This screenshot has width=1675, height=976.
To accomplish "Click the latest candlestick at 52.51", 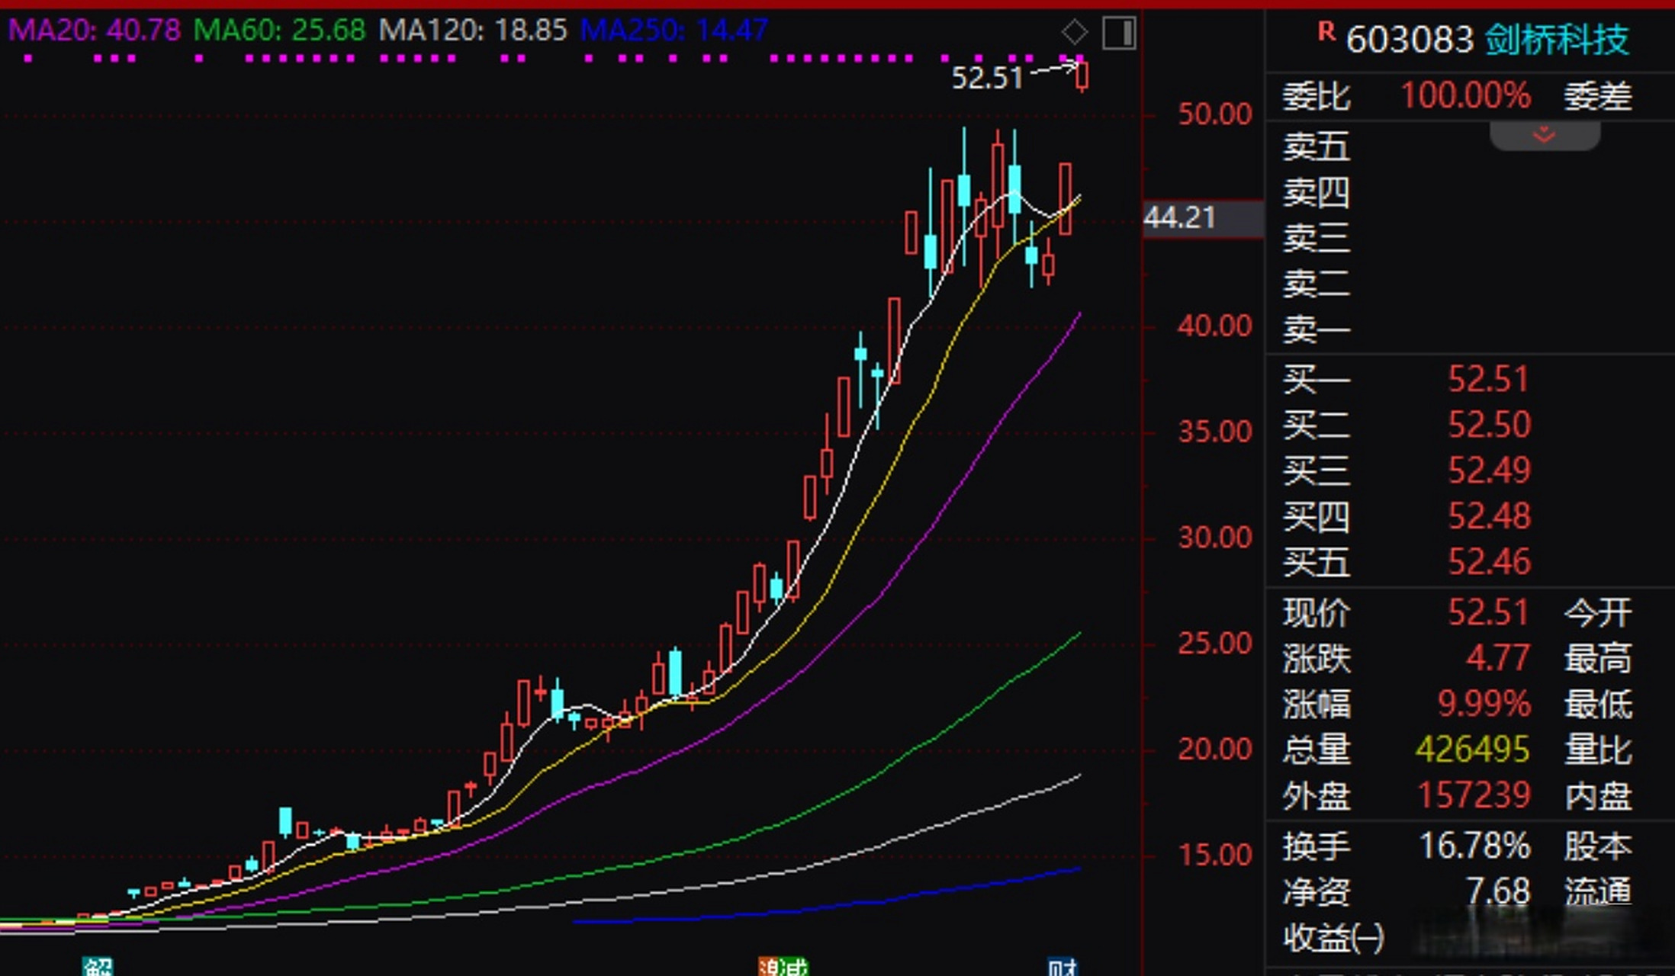I will [1082, 76].
